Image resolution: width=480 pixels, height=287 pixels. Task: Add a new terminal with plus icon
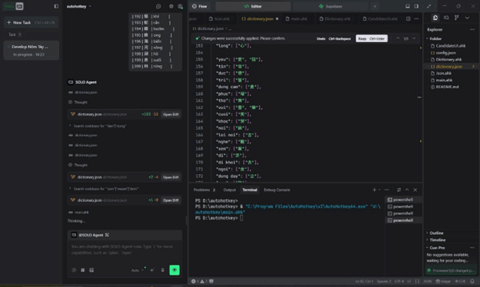pos(374,190)
